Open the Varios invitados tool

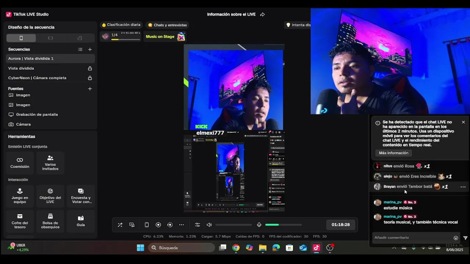click(x=50, y=163)
